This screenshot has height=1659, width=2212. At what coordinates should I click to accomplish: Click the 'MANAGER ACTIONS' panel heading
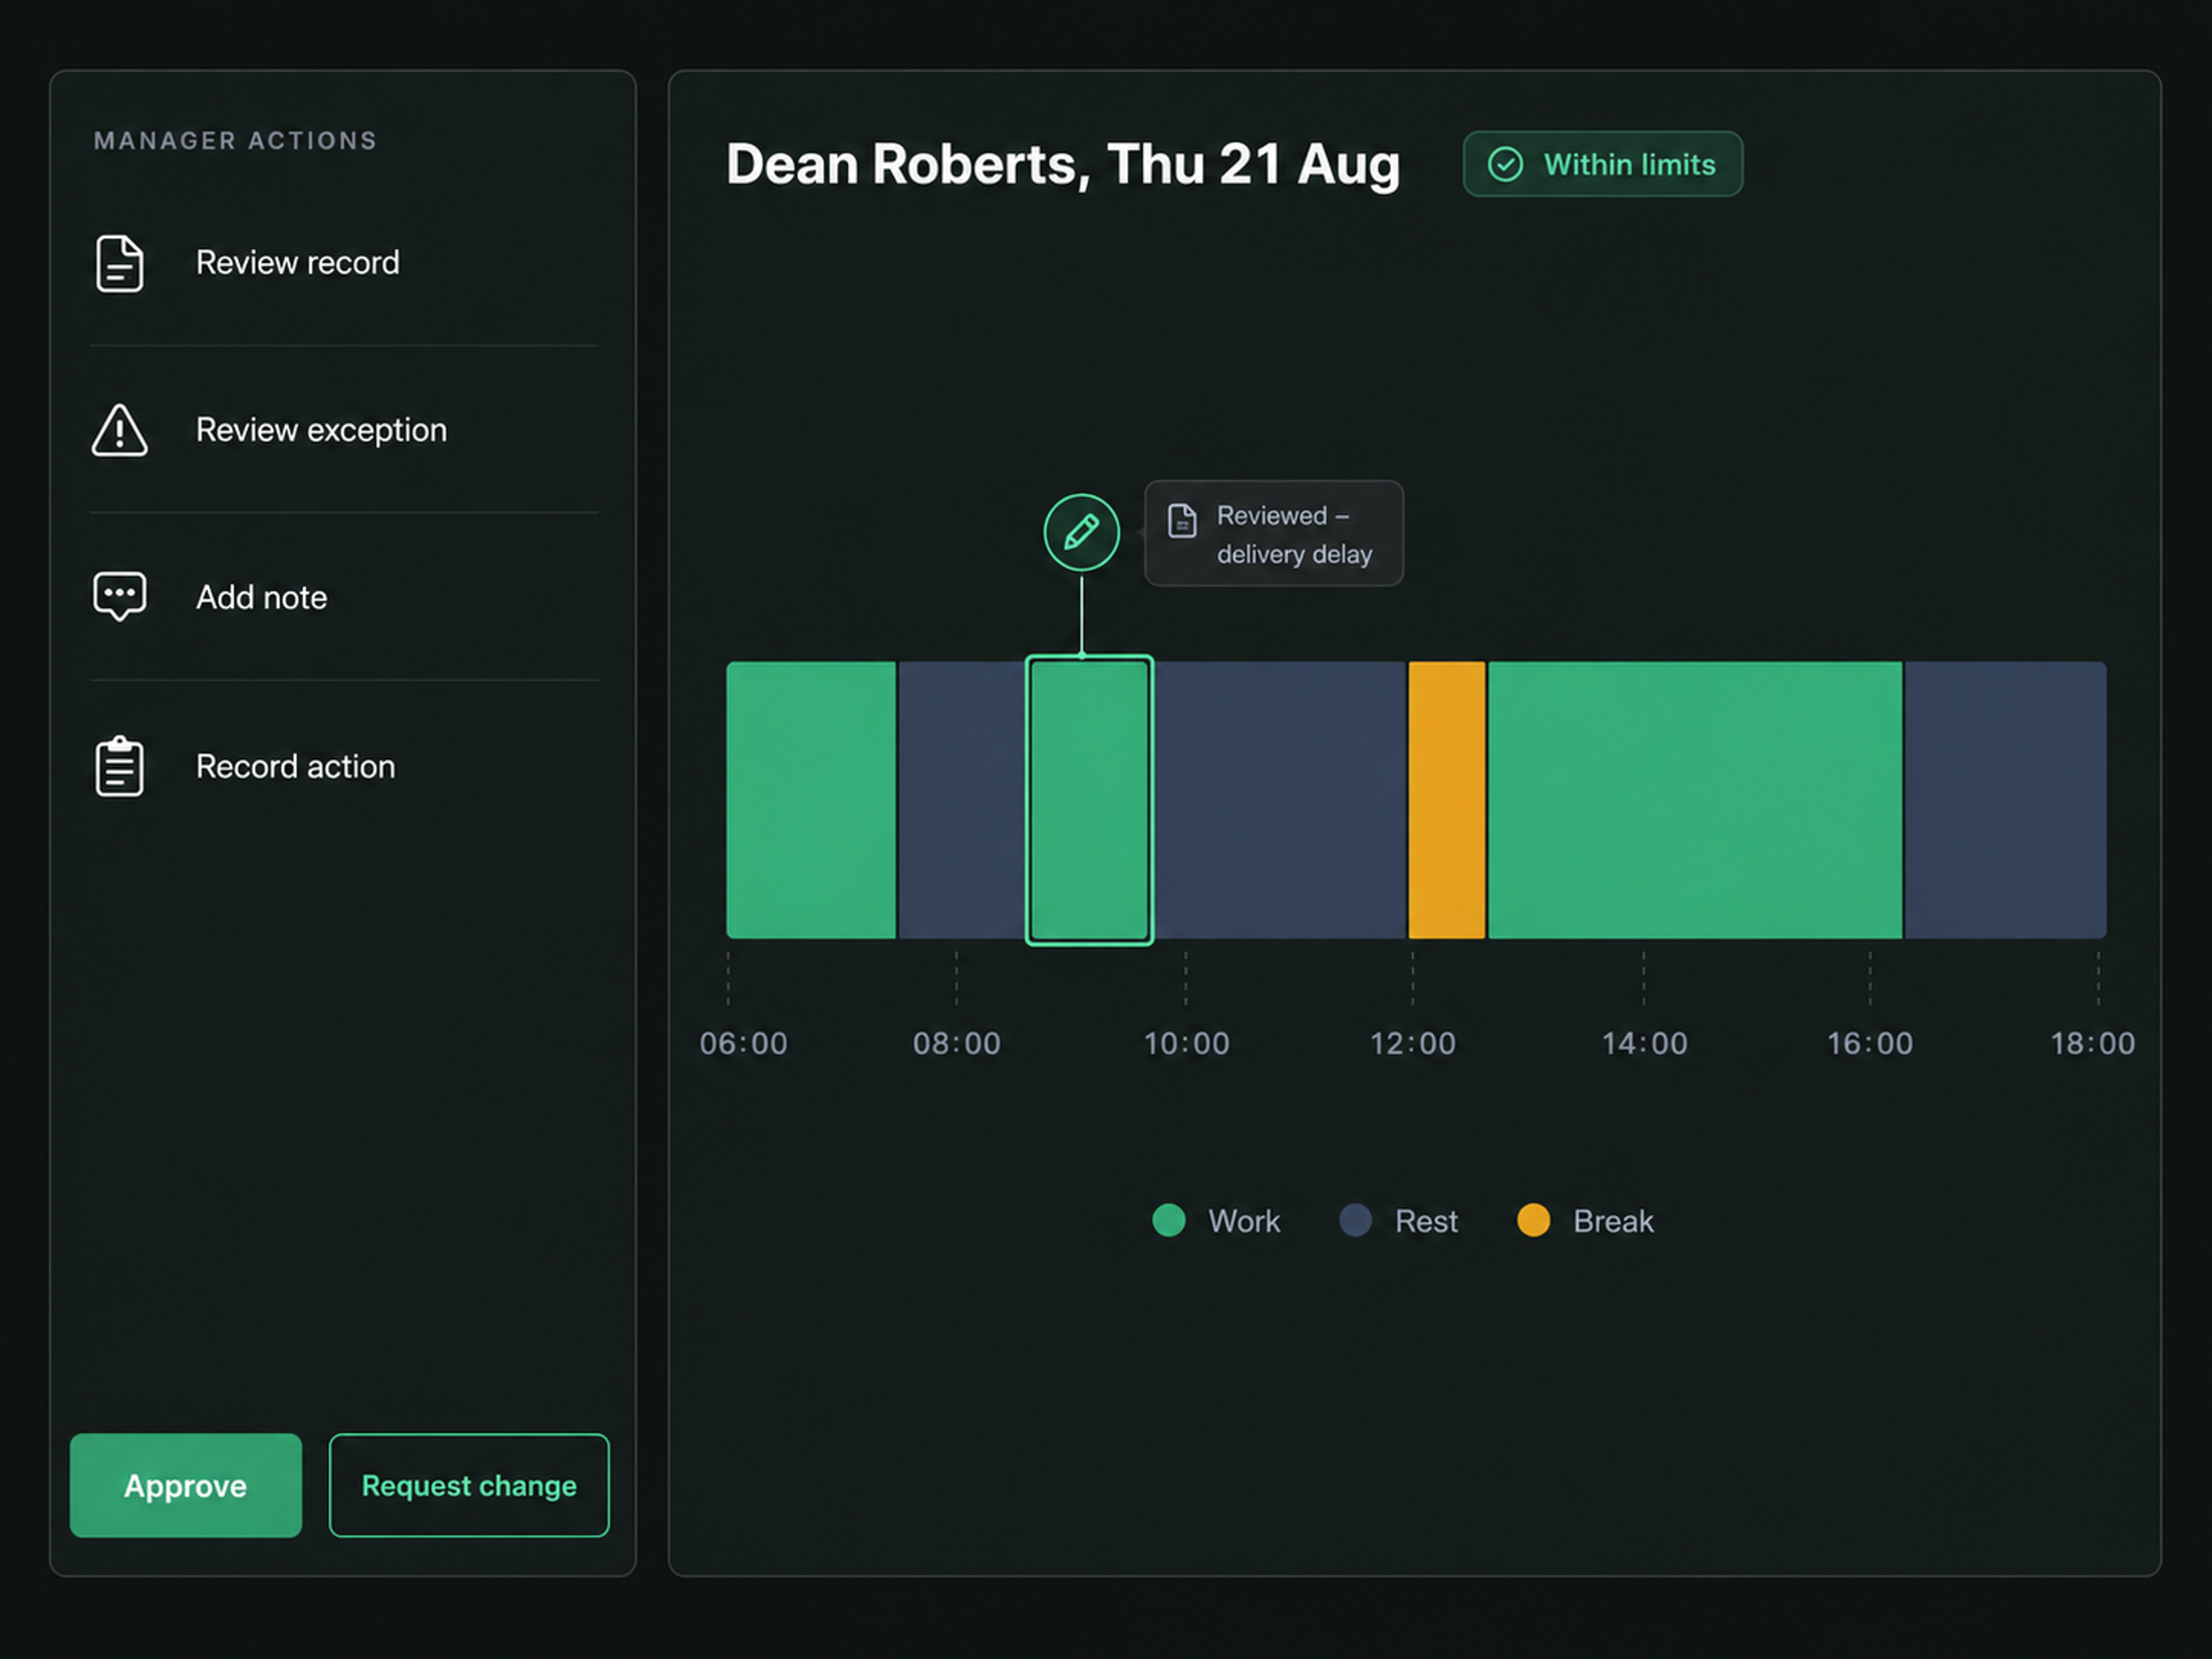[236, 141]
